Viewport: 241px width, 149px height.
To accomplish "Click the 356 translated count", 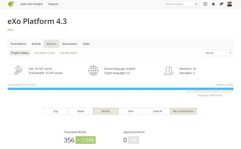I will [x=69, y=140].
